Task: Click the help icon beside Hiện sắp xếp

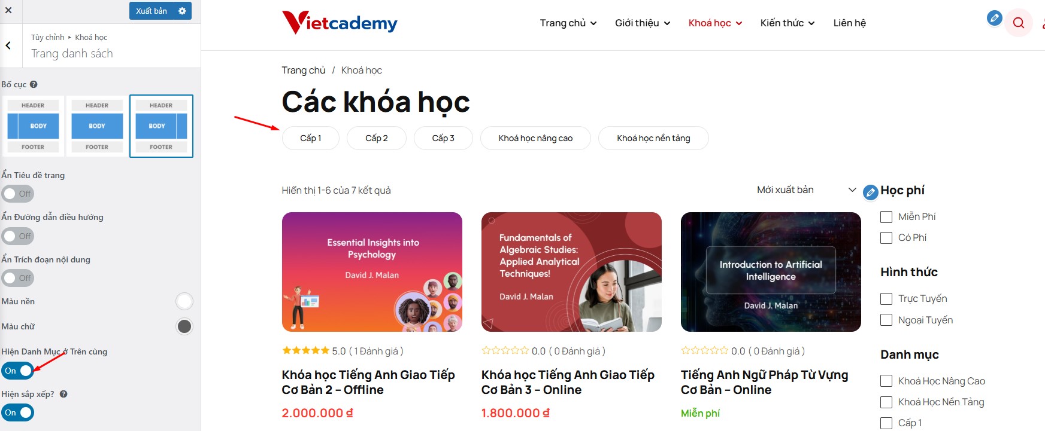Action: 63,394
